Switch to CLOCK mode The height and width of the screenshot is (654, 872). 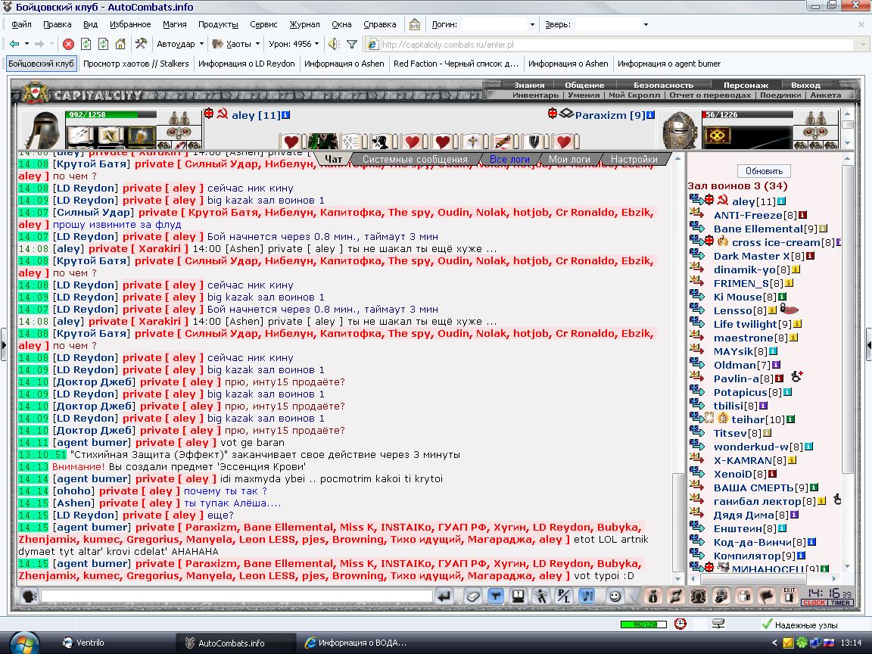814,603
